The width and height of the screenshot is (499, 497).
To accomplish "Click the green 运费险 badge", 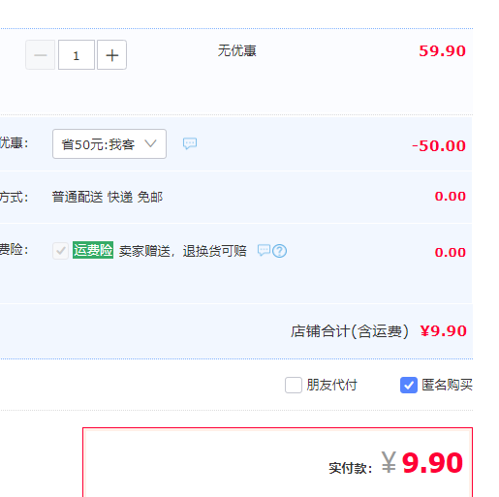I will click(93, 250).
